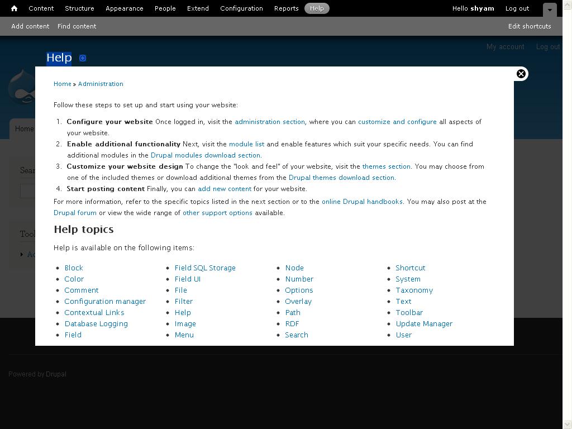Image resolution: width=572 pixels, height=429 pixels.
Task: Click the Drupal home icon in the toolbar
Action: click(13, 8)
